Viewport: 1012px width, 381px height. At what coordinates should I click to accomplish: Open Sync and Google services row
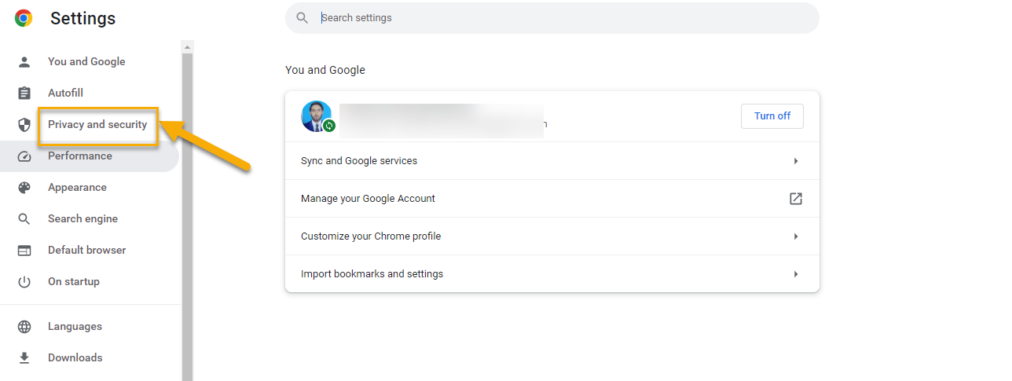tap(552, 161)
